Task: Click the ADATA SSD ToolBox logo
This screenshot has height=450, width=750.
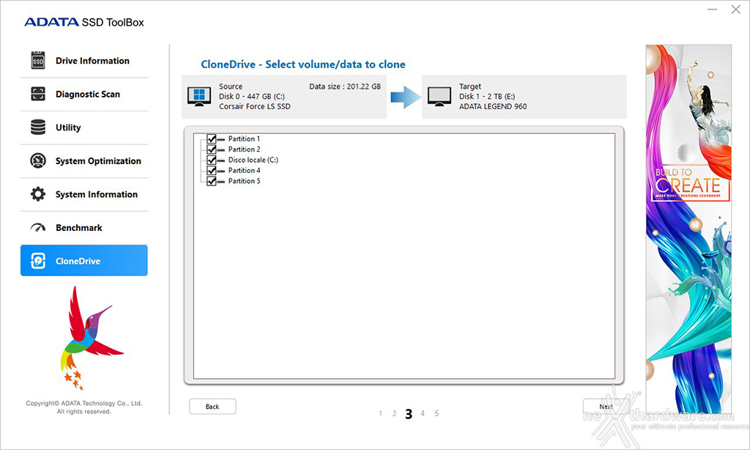Action: coord(84,22)
